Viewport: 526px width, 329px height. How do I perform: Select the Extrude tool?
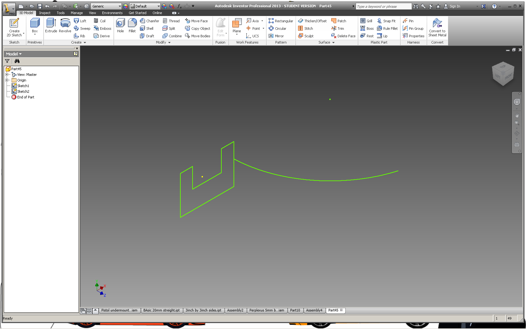[51, 26]
